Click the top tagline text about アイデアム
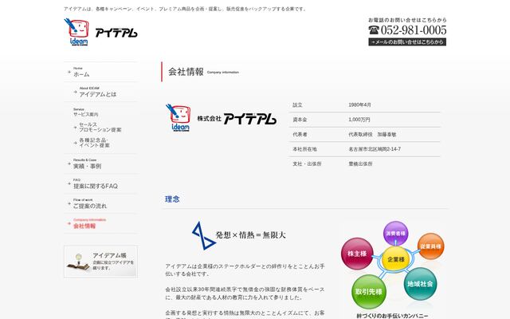510x319 pixels. (186, 9)
